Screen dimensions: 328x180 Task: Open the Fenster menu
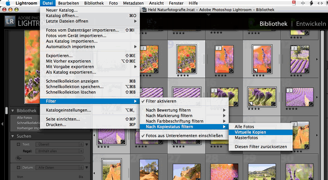pos(176,3)
